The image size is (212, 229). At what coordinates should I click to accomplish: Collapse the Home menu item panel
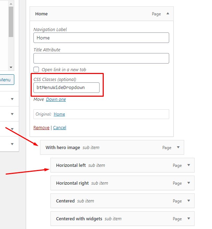coord(168,13)
